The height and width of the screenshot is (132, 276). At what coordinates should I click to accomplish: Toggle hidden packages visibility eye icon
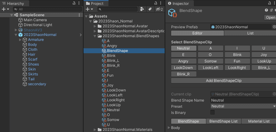[159, 9]
